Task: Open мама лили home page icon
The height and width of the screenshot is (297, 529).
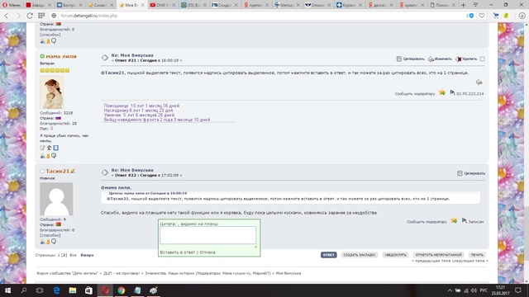Action: 50,148
